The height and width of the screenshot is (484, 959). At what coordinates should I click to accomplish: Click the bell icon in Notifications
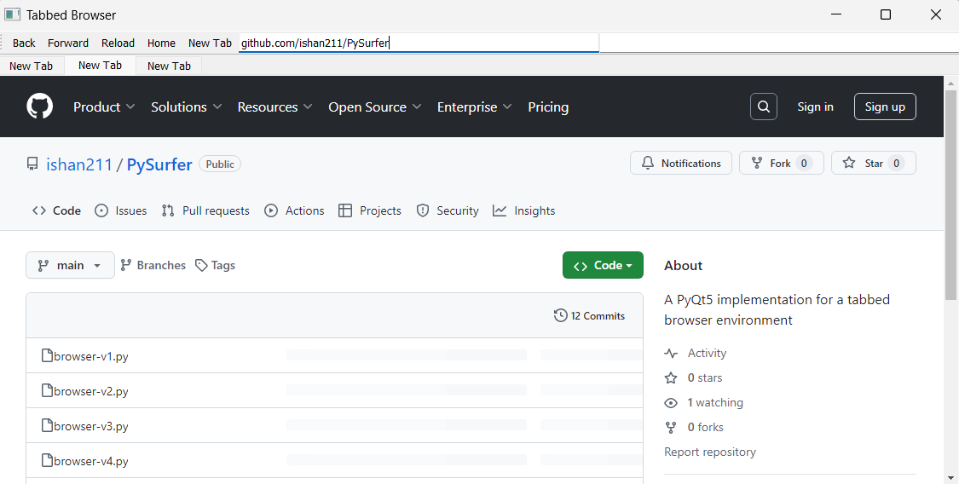[x=648, y=163]
